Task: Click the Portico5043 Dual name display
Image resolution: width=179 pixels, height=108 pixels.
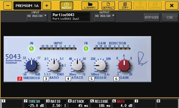Action: click(71, 17)
